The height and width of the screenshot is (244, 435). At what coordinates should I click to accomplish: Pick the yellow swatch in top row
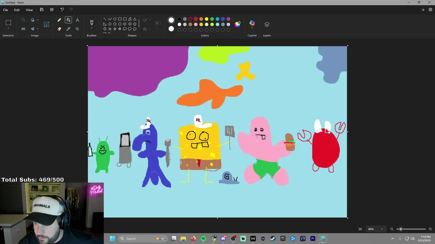207,19
